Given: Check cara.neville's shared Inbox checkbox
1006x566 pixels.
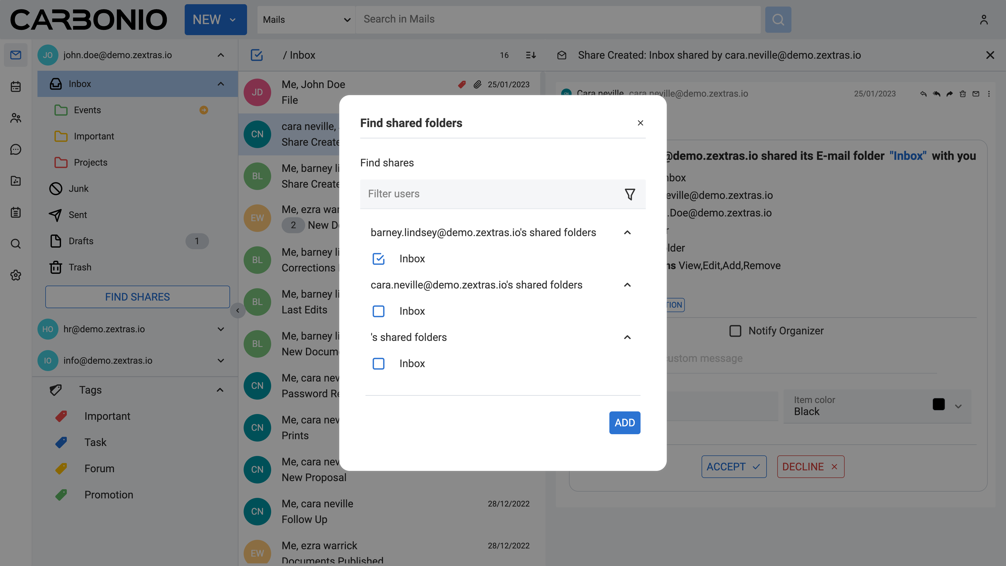Looking at the screenshot, I should point(378,311).
